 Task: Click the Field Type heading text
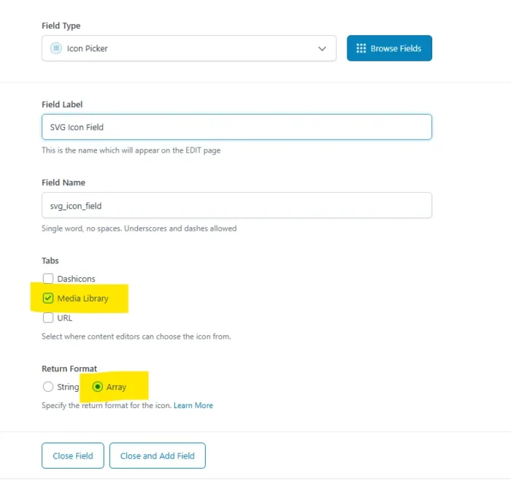pos(61,26)
